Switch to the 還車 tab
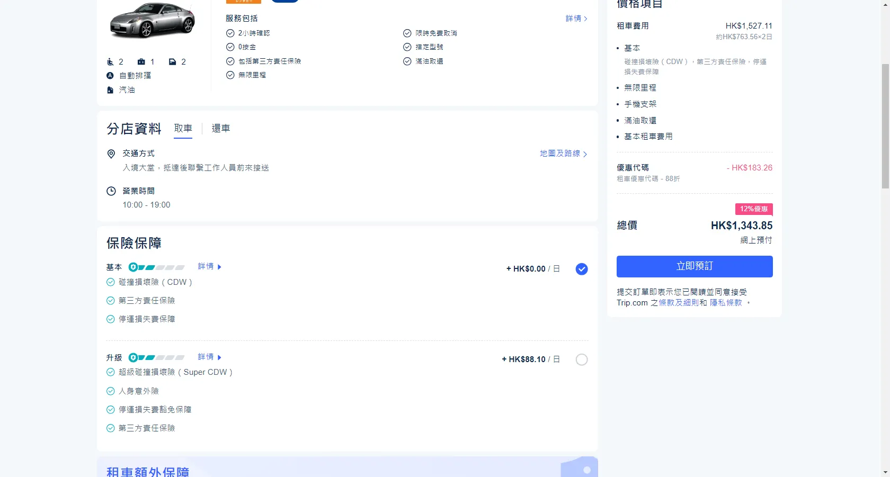Screen dimensions: 890x477 (221, 129)
